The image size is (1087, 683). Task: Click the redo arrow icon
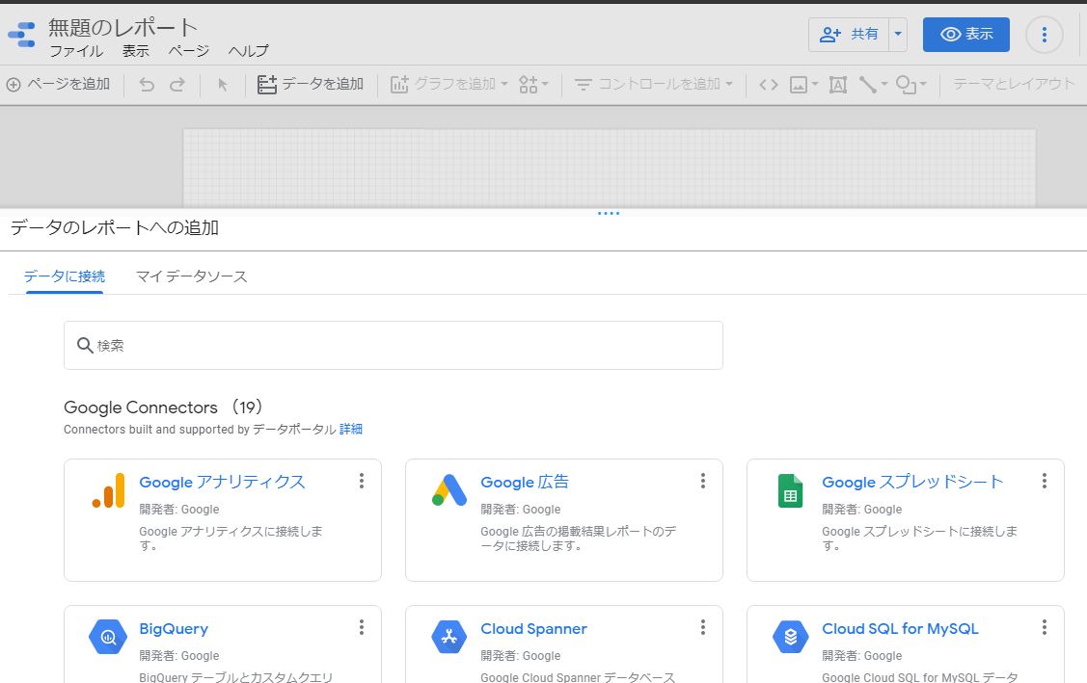177,85
